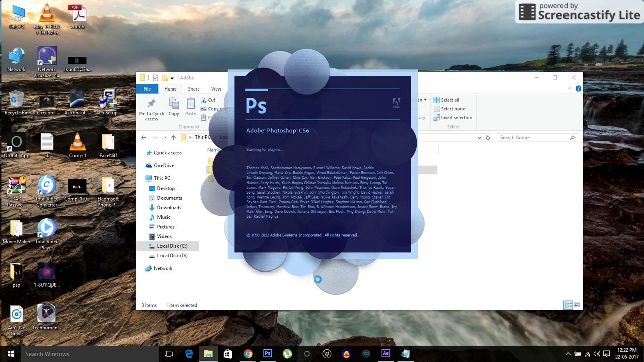Image resolution: width=644 pixels, height=362 pixels.
Task: Select technoman desktop icon
Action: (x=47, y=318)
